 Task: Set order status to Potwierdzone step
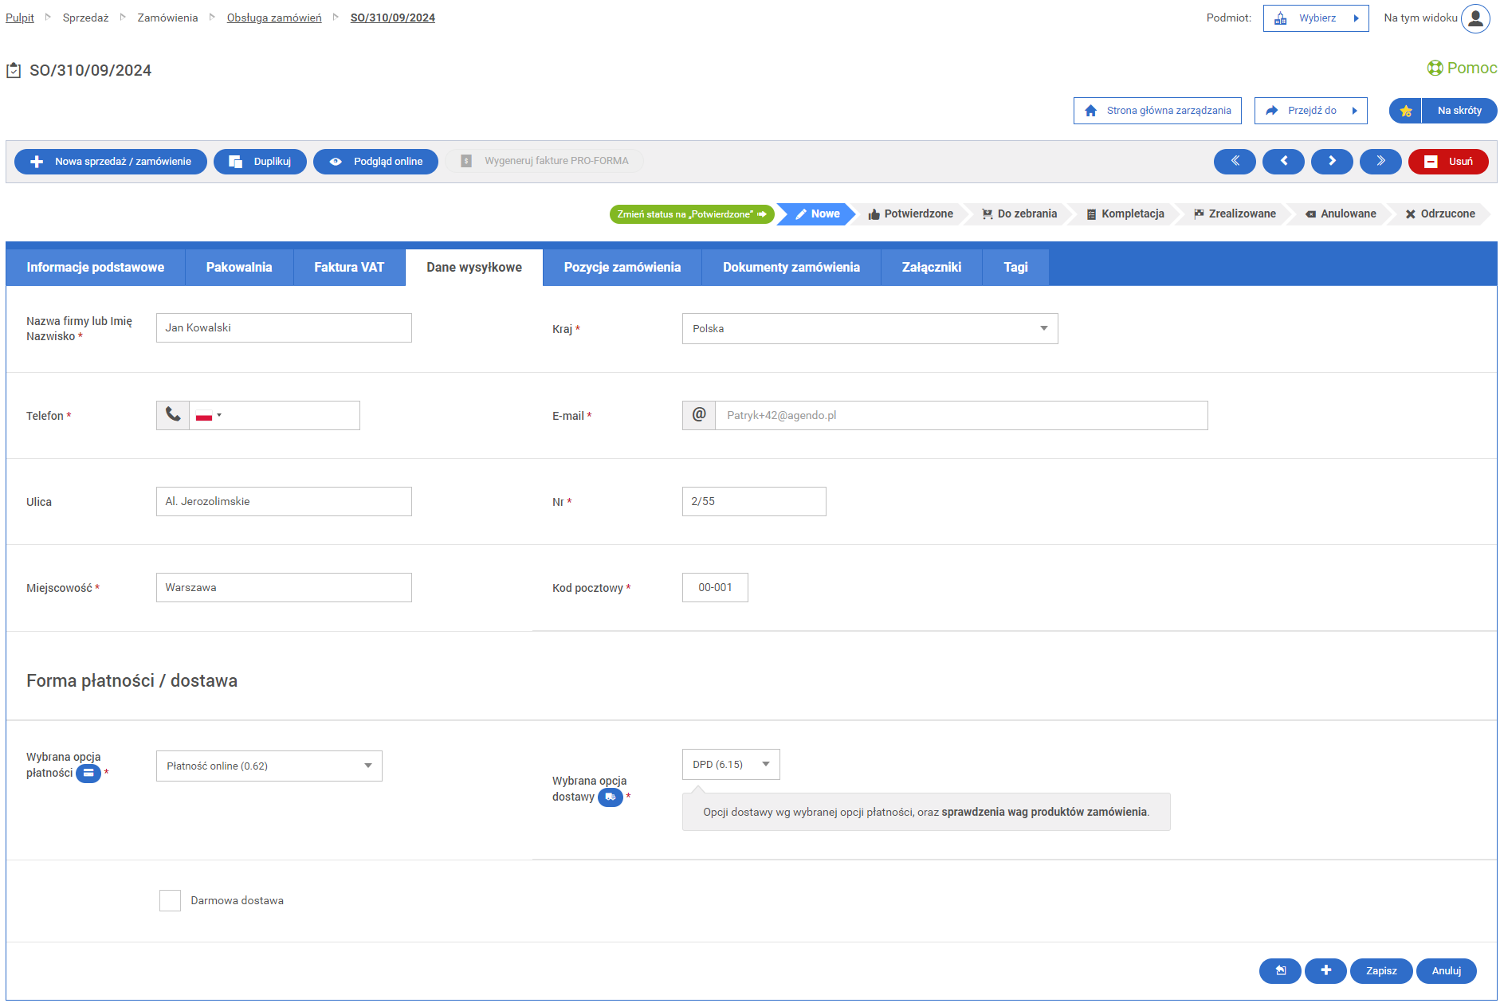(x=910, y=214)
